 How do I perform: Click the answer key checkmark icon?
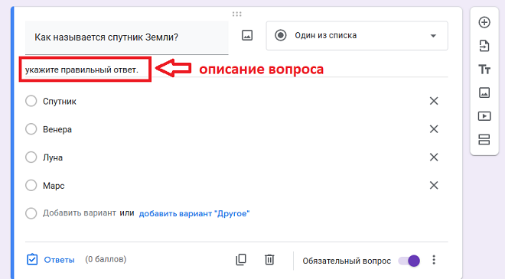[x=32, y=259]
